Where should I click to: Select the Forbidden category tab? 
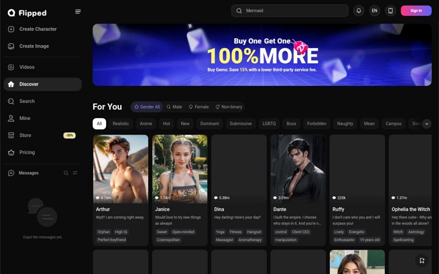click(316, 124)
